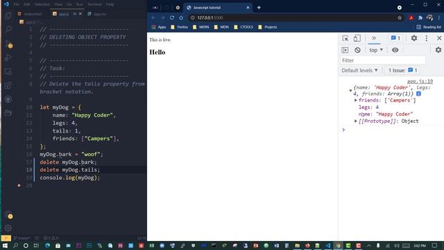Viewport: 444px width, 250px height.
Task: Open the Explorer view in VS Code activity bar
Action: coord(8,15)
